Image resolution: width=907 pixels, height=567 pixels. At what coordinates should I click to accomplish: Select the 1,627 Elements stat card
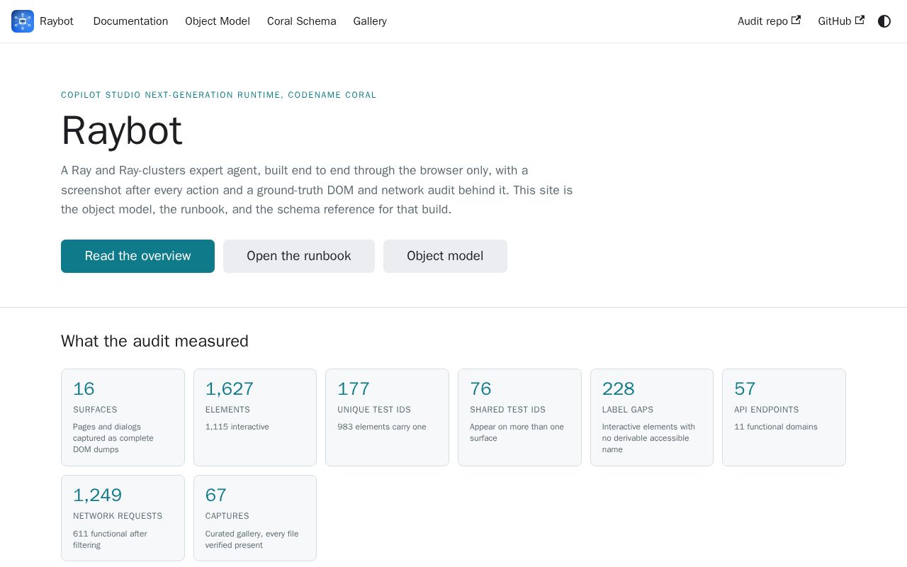coord(255,417)
